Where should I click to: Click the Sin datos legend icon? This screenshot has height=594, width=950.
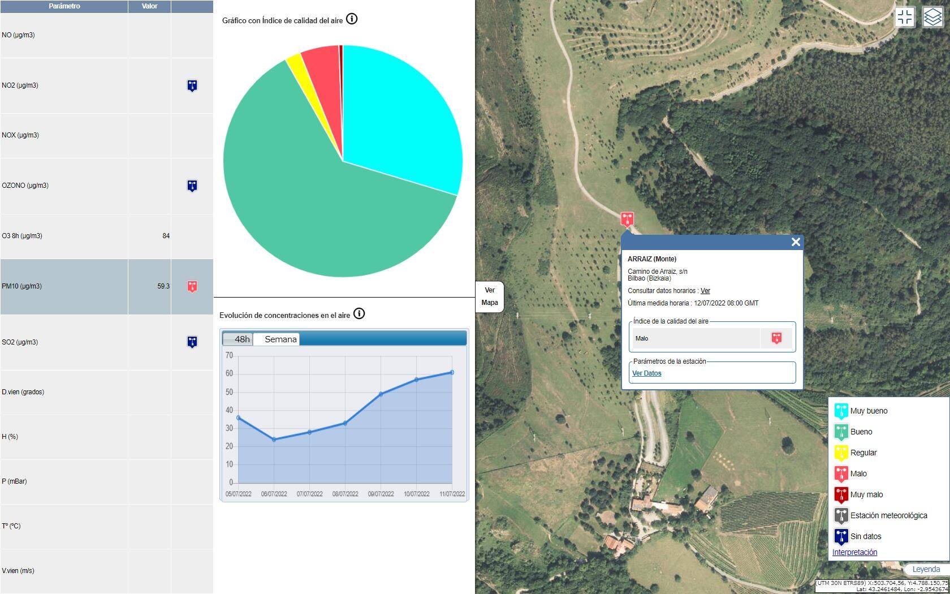coord(841,536)
